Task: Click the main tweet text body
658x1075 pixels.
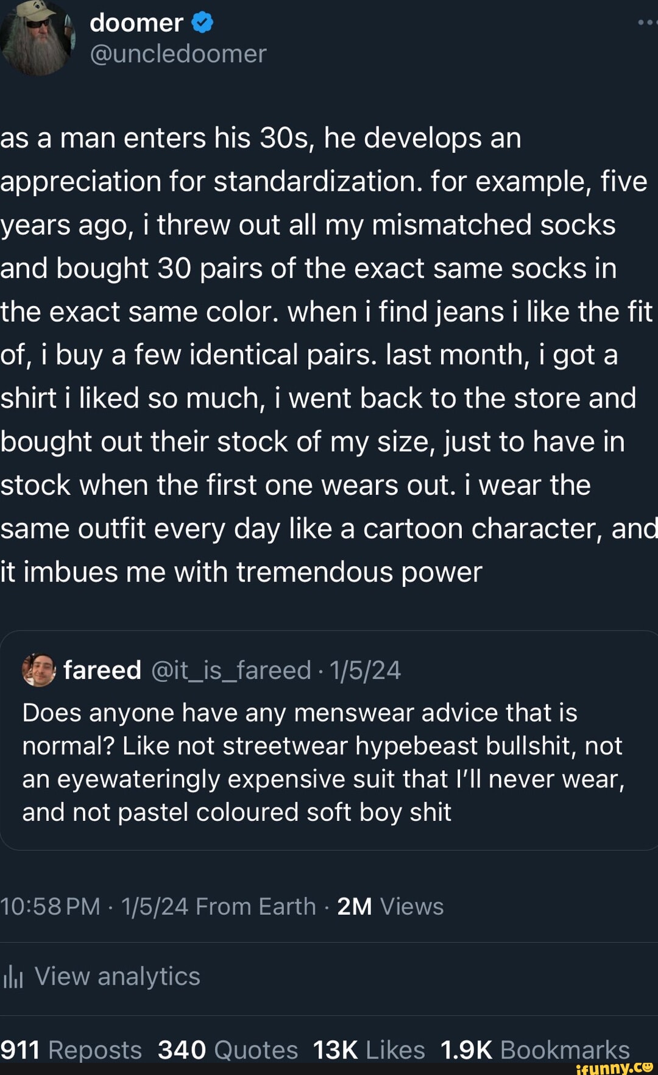Action: click(x=323, y=355)
